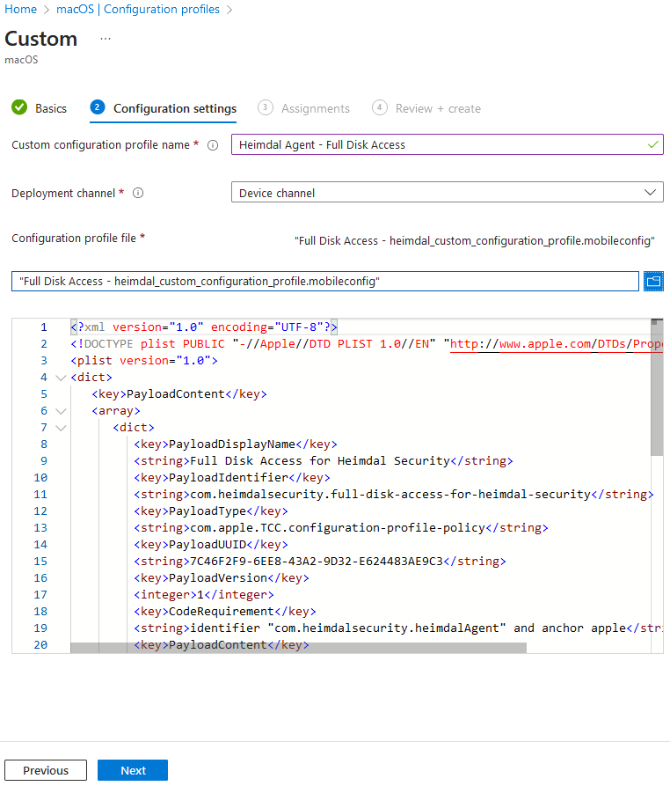Click info icon for profile name

213,145
